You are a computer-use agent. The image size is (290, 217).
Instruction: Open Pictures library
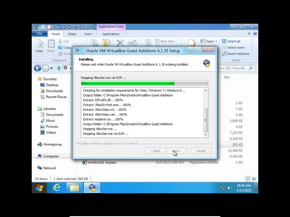(49, 126)
